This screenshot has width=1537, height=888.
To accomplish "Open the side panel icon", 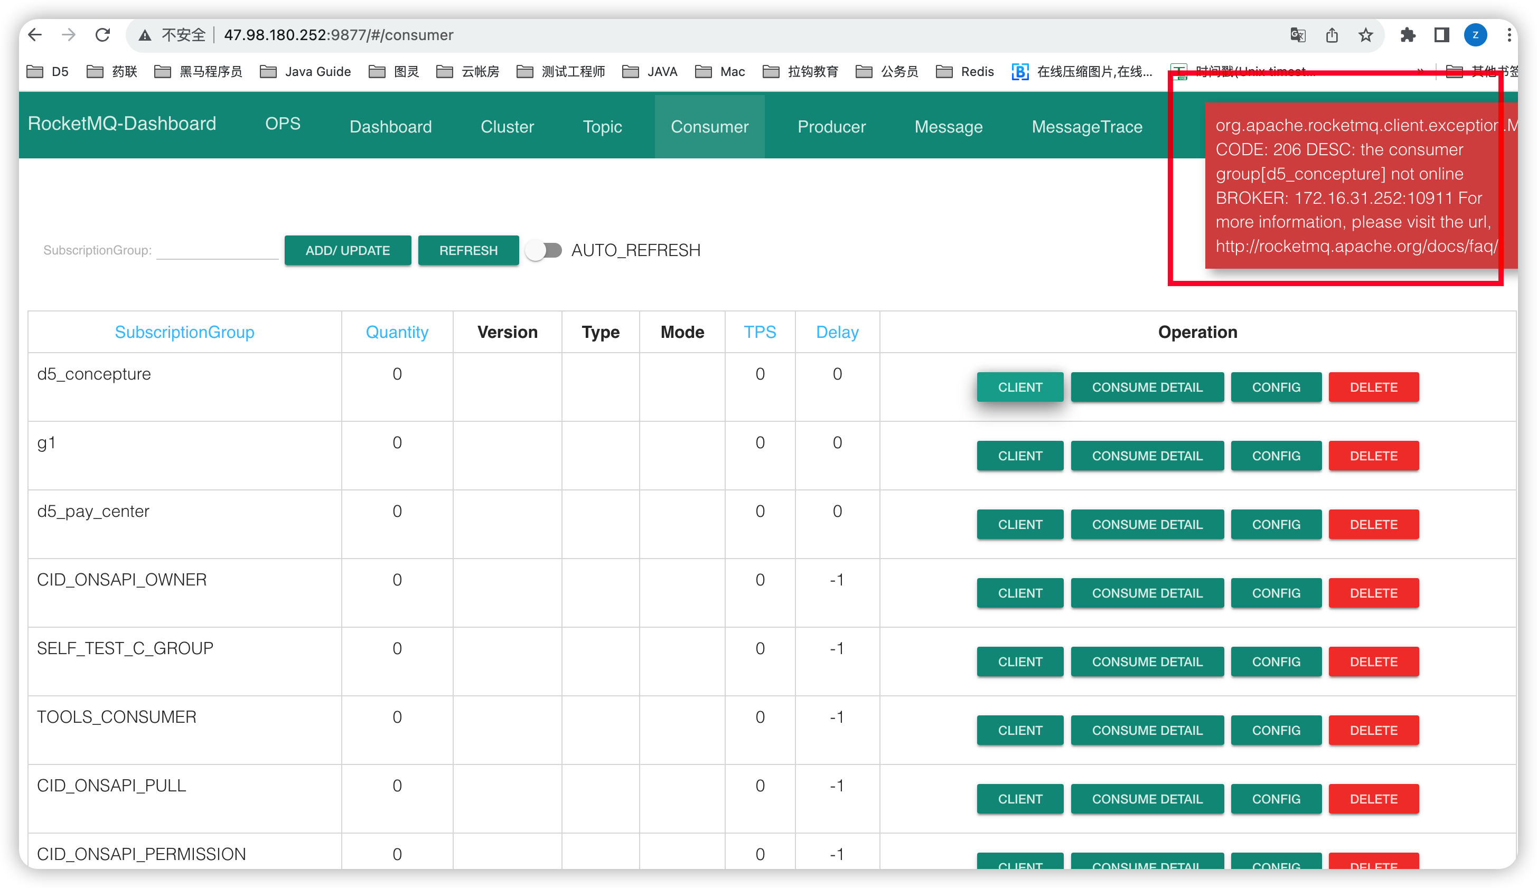I will [x=1441, y=35].
